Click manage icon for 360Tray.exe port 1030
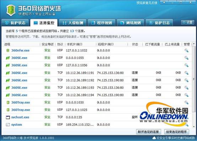 186,103
